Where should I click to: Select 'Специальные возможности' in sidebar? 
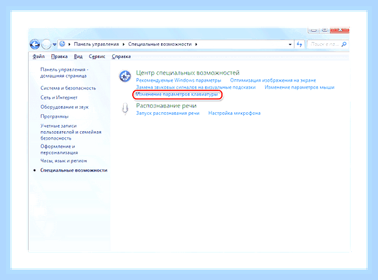pyautogui.click(x=74, y=170)
